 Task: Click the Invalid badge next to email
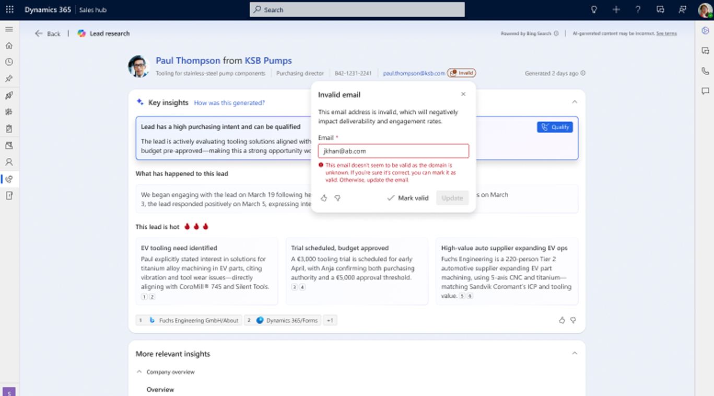coord(462,73)
